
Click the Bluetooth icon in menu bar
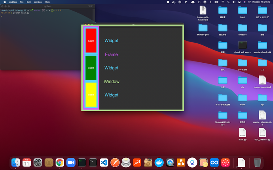(210, 2)
